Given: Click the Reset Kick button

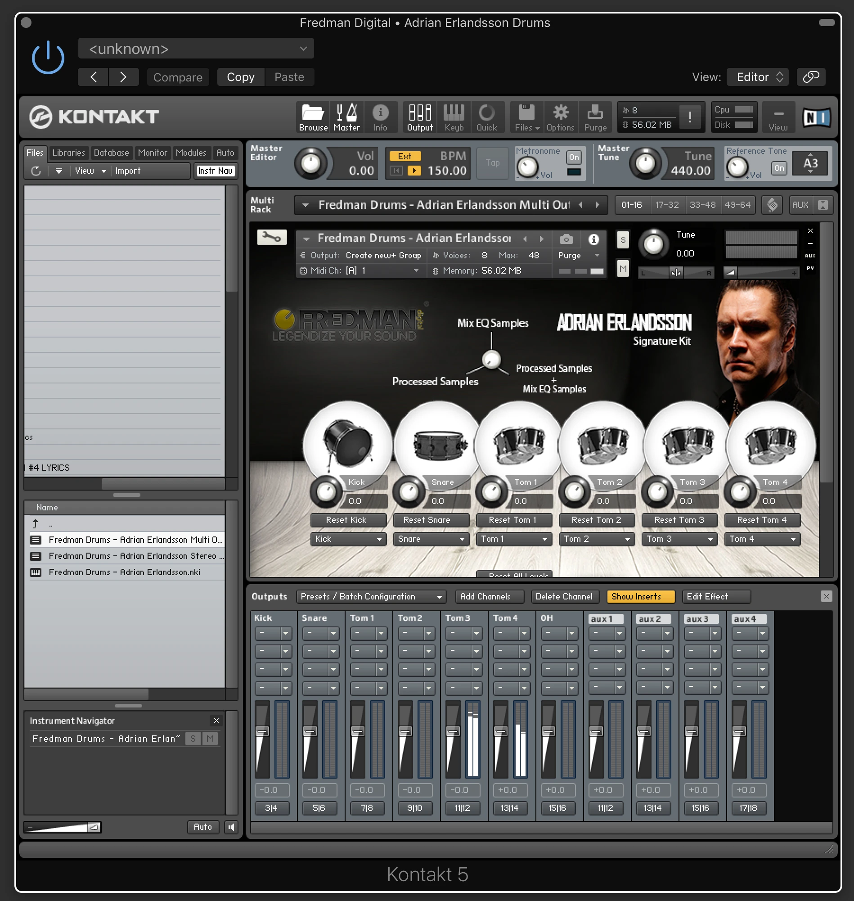Looking at the screenshot, I should pyautogui.click(x=348, y=520).
